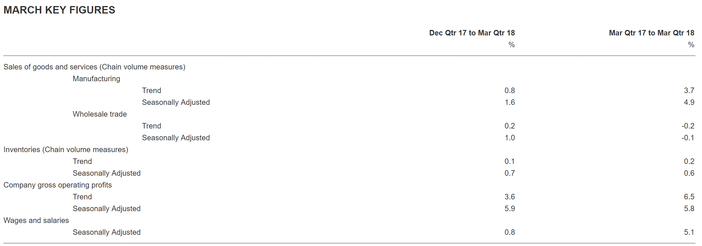This screenshot has height=246, width=702.
Task: Select the -0.2 Wholesale trade trend value
Action: [x=688, y=126]
